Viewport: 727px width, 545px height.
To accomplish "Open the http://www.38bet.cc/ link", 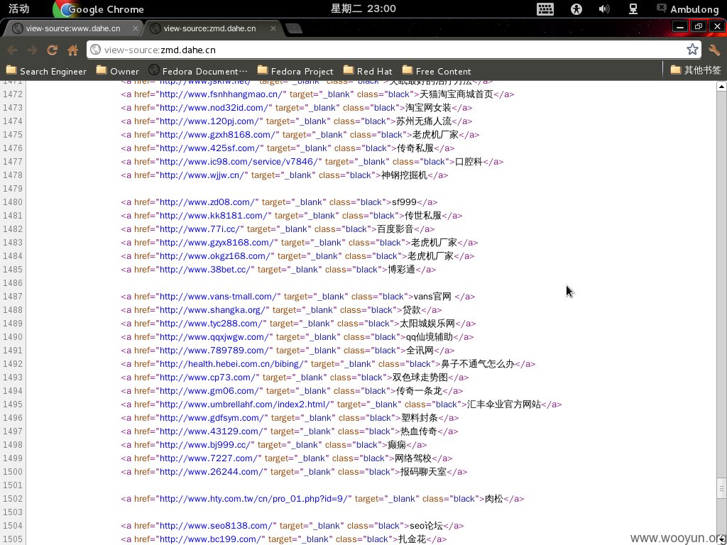I will (205, 269).
